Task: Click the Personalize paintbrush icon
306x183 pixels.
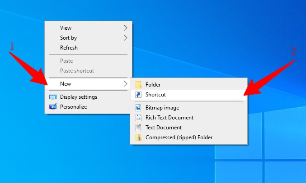Action: coord(53,107)
